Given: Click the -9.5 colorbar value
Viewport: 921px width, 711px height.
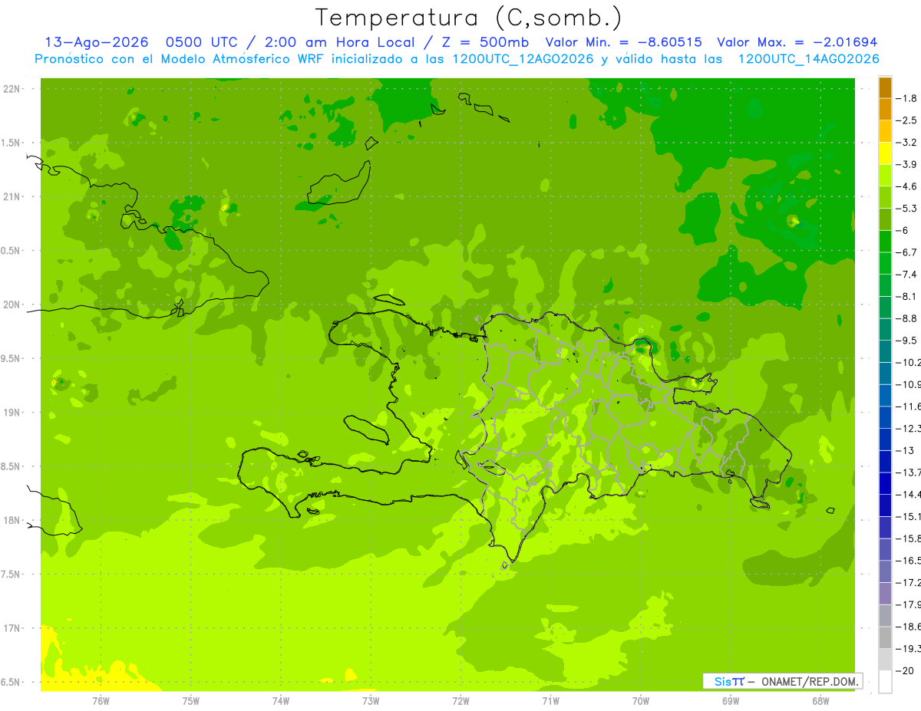Looking at the screenshot, I should pyautogui.click(x=906, y=341).
